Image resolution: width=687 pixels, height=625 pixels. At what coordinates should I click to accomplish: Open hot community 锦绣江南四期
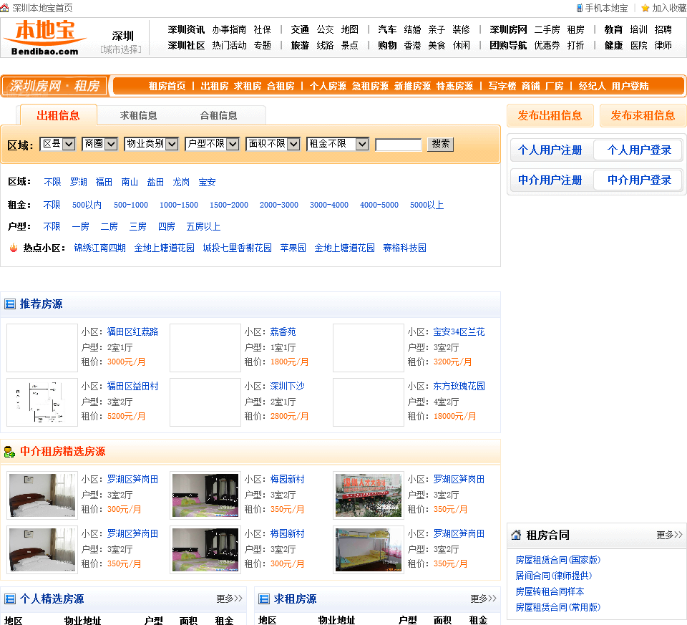(100, 248)
